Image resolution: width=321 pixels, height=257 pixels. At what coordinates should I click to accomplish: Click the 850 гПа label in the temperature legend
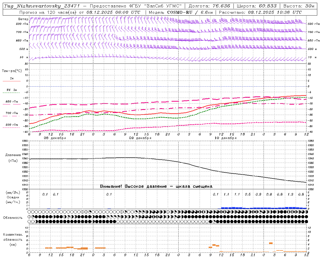coord(12,102)
